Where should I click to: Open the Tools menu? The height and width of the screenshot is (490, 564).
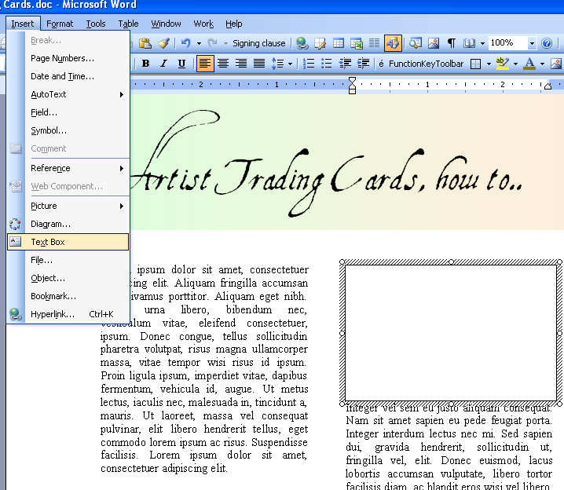[x=96, y=24]
